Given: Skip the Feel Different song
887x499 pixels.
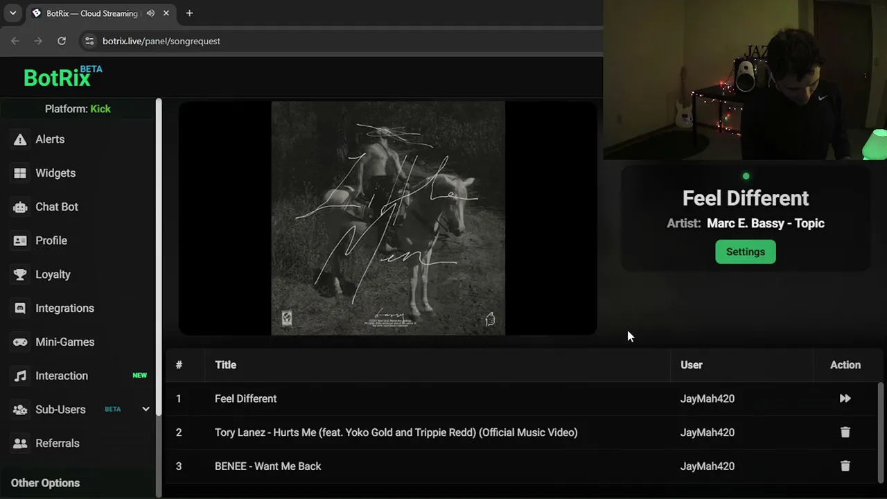Looking at the screenshot, I should [x=845, y=399].
